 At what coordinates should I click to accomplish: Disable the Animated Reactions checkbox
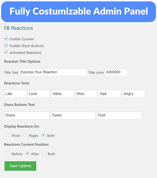(6, 52)
